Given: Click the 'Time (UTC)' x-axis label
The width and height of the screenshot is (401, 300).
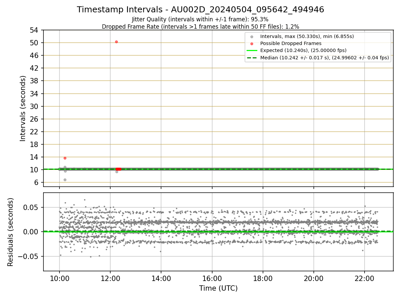Looking at the screenshot, I should [218, 288].
